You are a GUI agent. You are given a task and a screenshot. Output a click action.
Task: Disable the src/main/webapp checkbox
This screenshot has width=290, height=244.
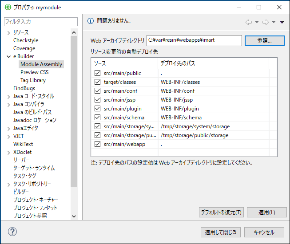tap(97, 144)
